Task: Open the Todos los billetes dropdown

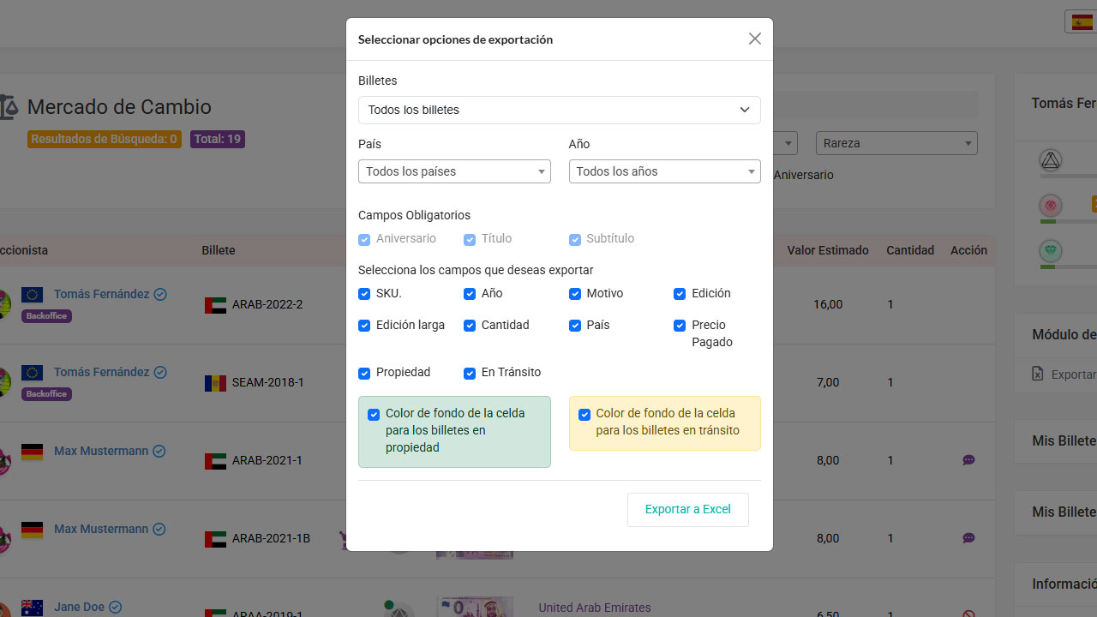Action: [559, 110]
